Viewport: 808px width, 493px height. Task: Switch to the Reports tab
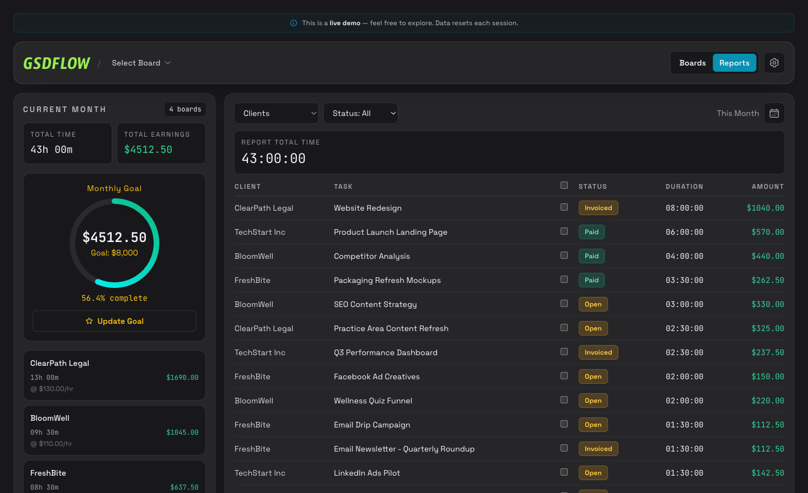pos(734,63)
